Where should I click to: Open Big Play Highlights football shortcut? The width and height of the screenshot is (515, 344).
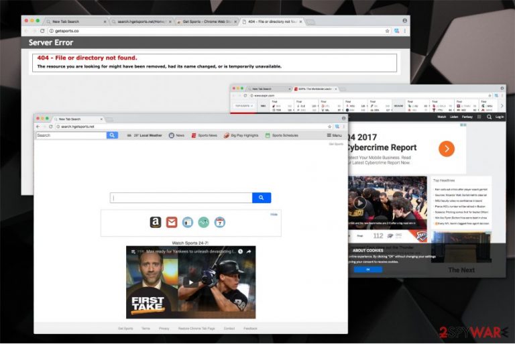(241, 135)
